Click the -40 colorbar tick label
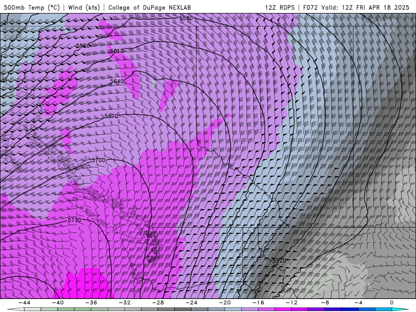The height and width of the screenshot is (312, 416). (58, 303)
